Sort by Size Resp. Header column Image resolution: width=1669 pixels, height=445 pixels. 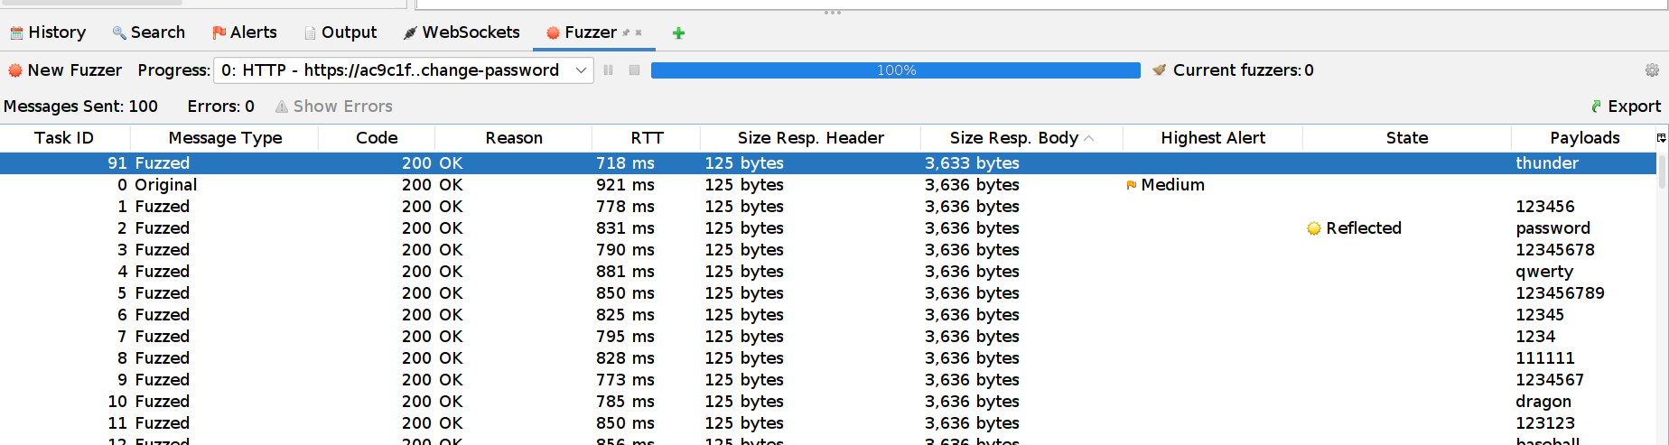tap(811, 138)
